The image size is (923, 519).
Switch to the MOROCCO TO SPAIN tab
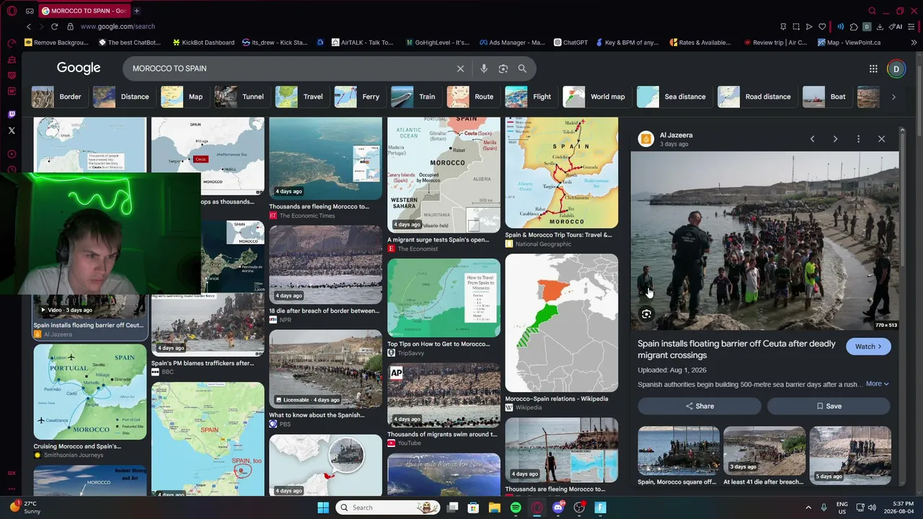pyautogui.click(x=83, y=11)
